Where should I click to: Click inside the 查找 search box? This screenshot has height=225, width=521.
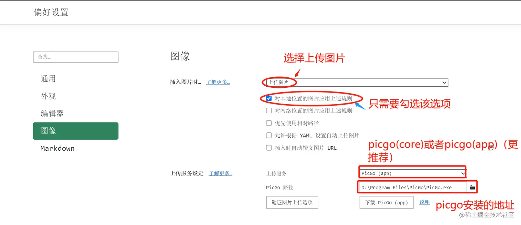pyautogui.click(x=75, y=57)
